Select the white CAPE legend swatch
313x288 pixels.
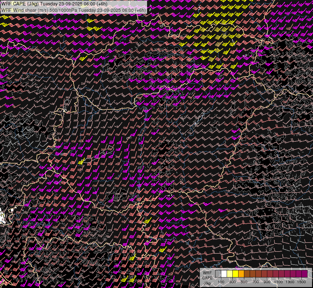[224, 274]
